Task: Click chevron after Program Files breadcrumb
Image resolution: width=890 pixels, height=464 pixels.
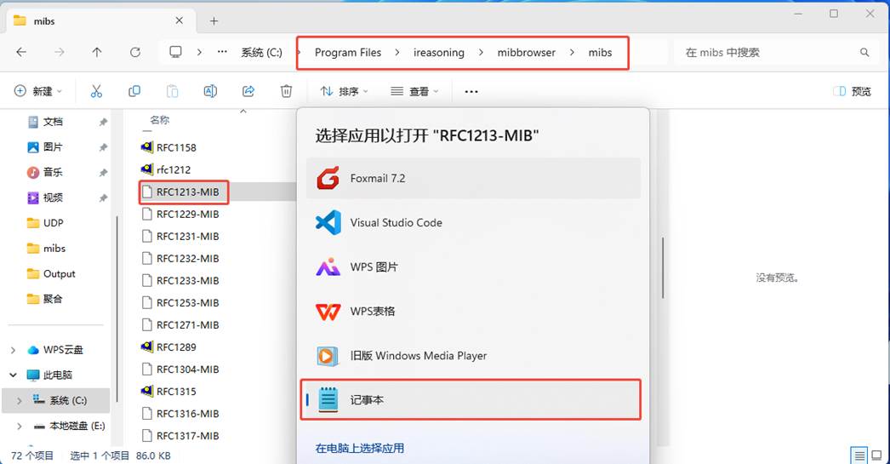Action: [x=397, y=52]
